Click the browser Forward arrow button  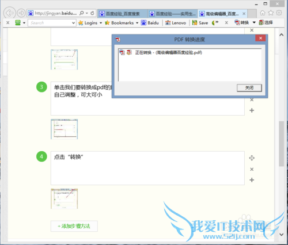tap(21, 13)
